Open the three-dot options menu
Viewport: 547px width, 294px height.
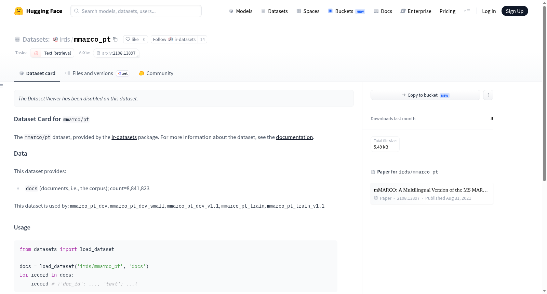tap(488, 95)
